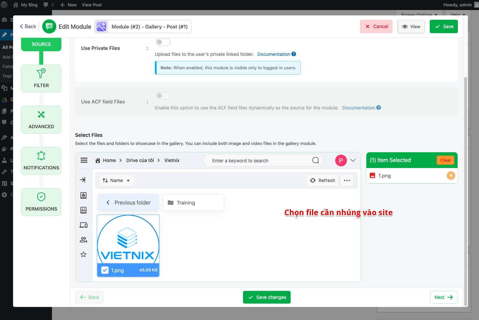Open ACF Documentation link
This screenshot has width=479, height=320.
358,108
